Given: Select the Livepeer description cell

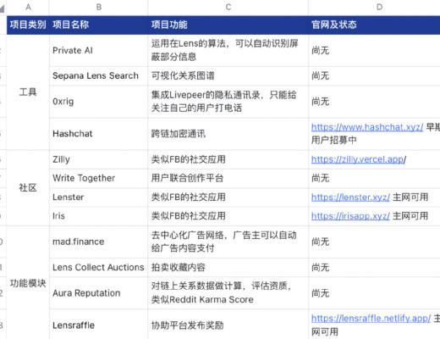Looking at the screenshot, I should coord(228,102).
